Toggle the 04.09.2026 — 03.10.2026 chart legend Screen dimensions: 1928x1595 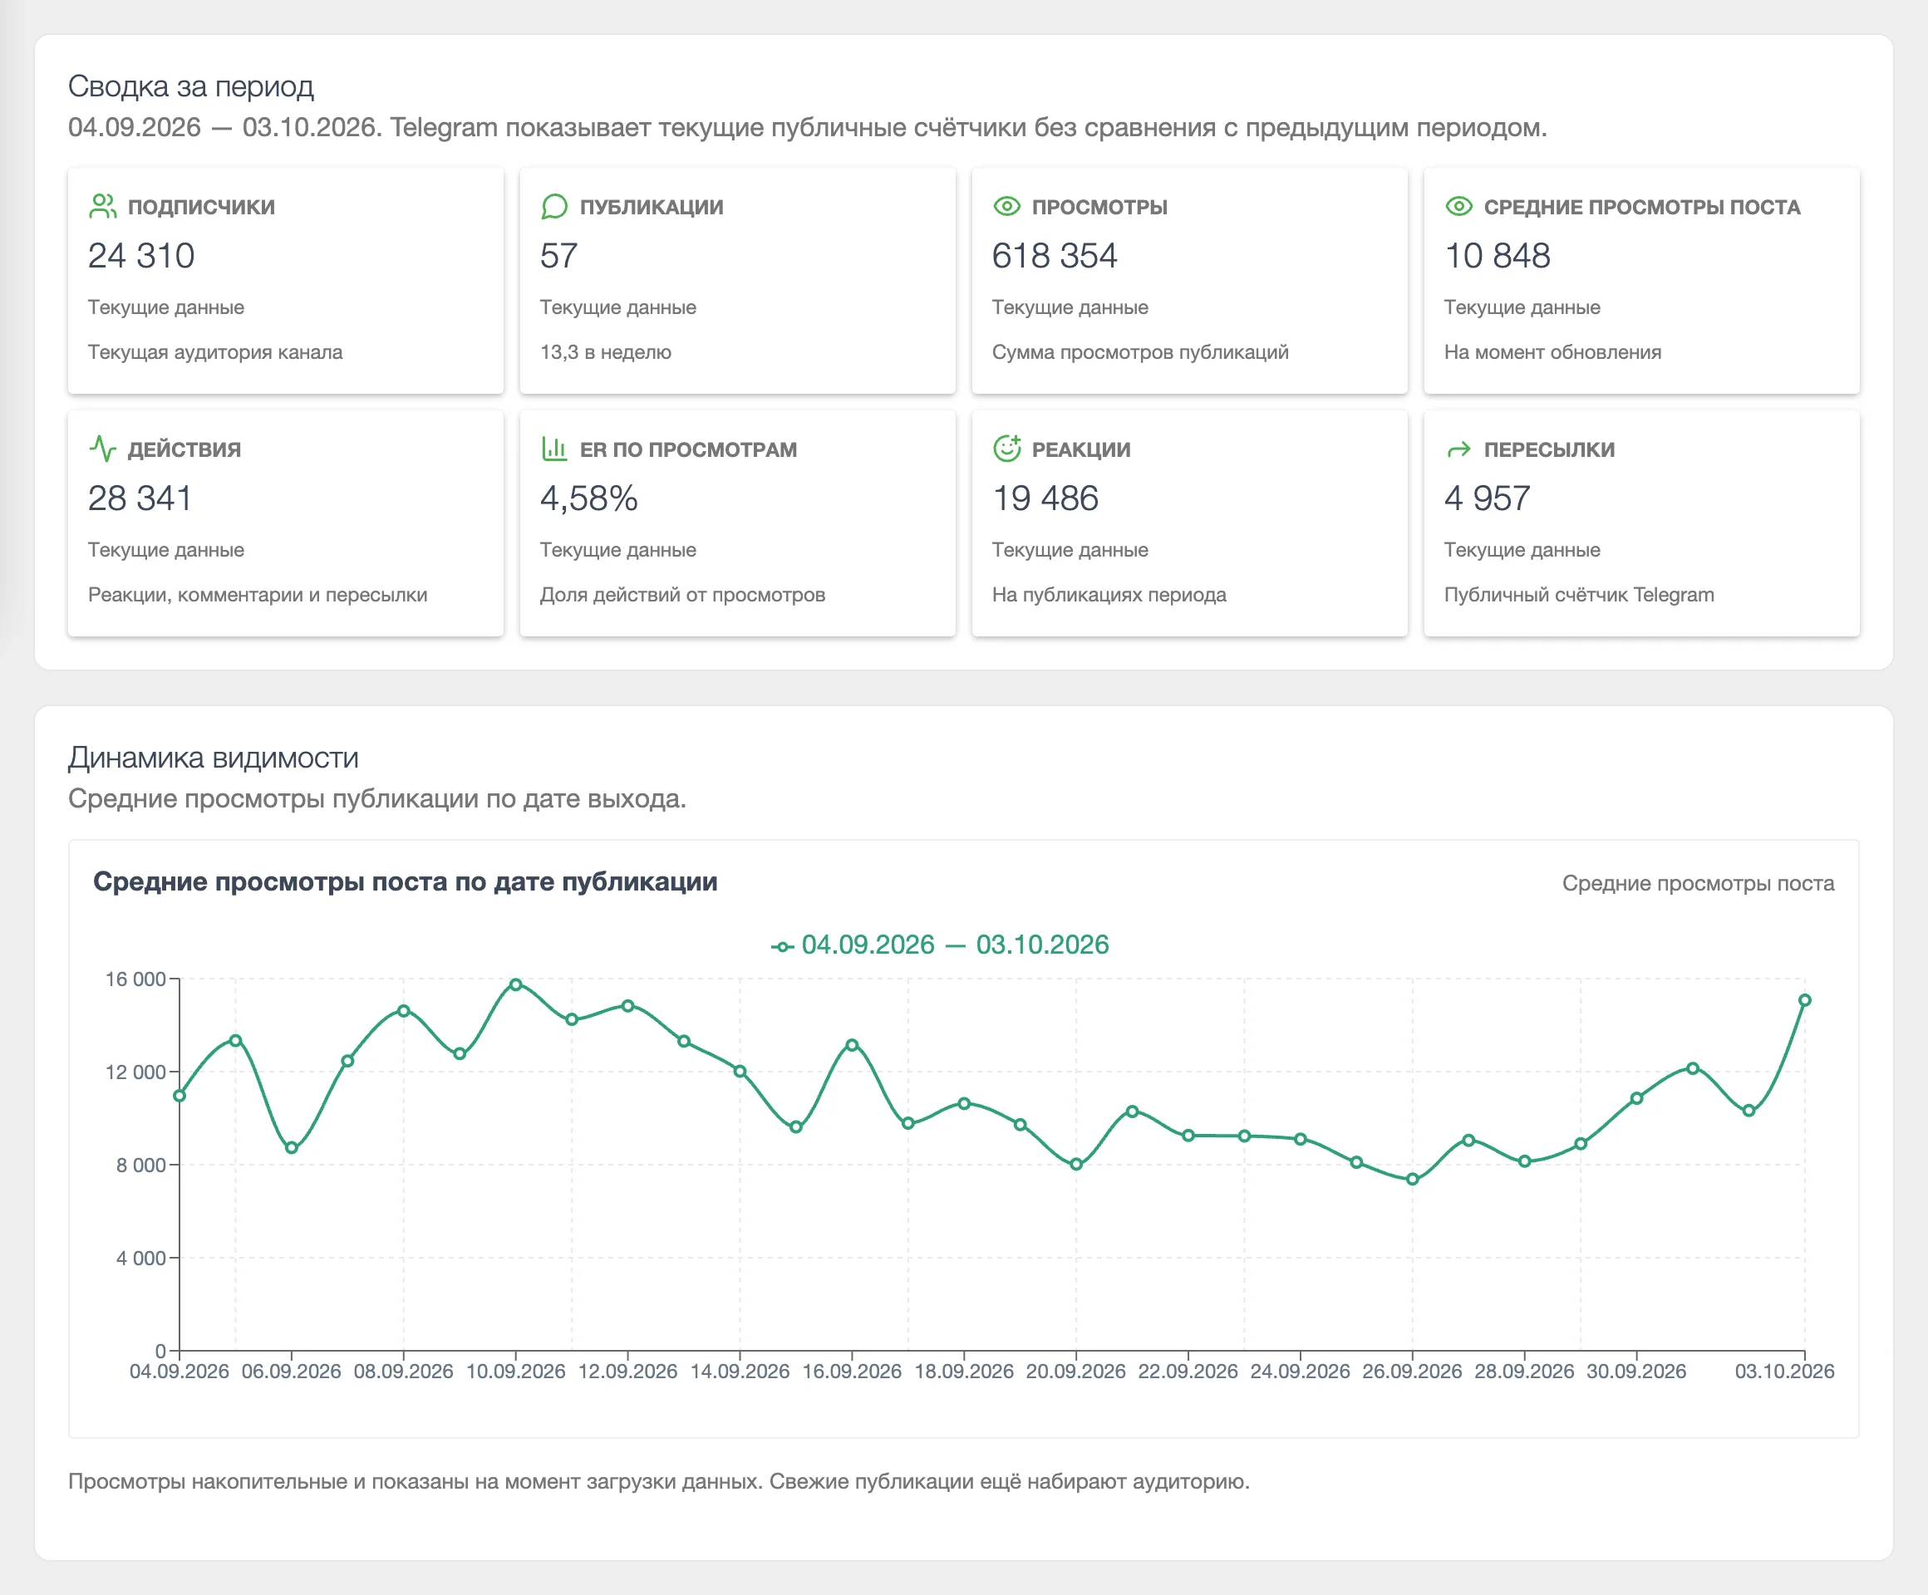939,945
